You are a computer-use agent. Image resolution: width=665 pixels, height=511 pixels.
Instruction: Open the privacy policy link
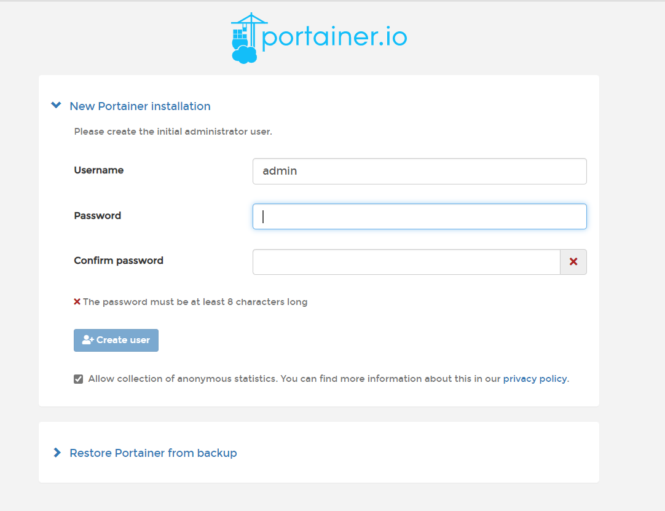tap(535, 379)
